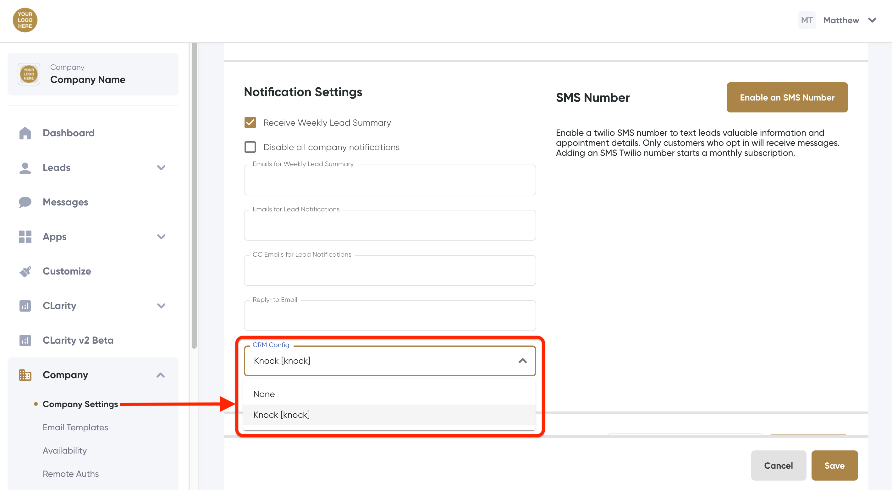Click Enable an SMS Number button
This screenshot has height=490, width=892.
787,98
